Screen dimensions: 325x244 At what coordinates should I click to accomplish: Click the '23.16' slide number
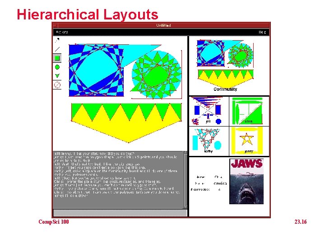click(x=301, y=221)
